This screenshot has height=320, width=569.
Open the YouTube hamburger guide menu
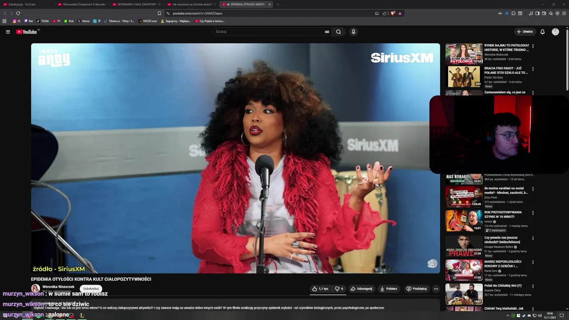point(8,32)
